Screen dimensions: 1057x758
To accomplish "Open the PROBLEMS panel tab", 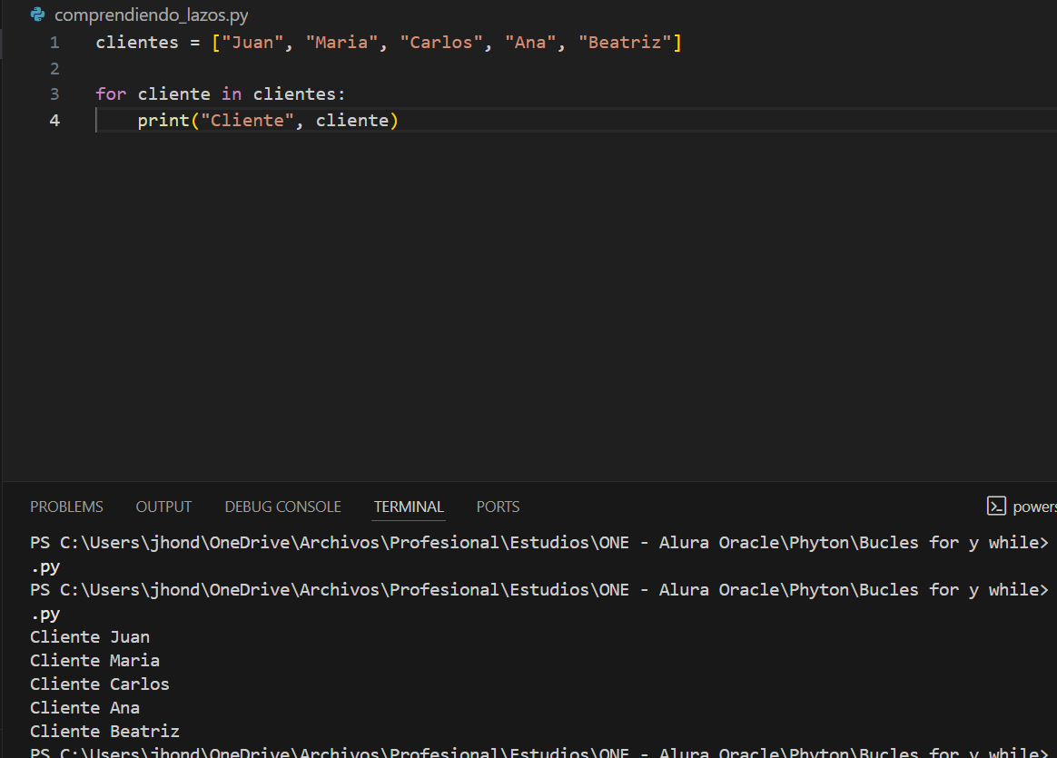I will tap(66, 507).
